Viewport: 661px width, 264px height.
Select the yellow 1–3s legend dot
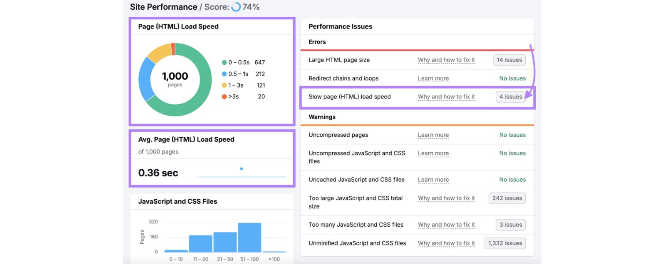(x=225, y=85)
